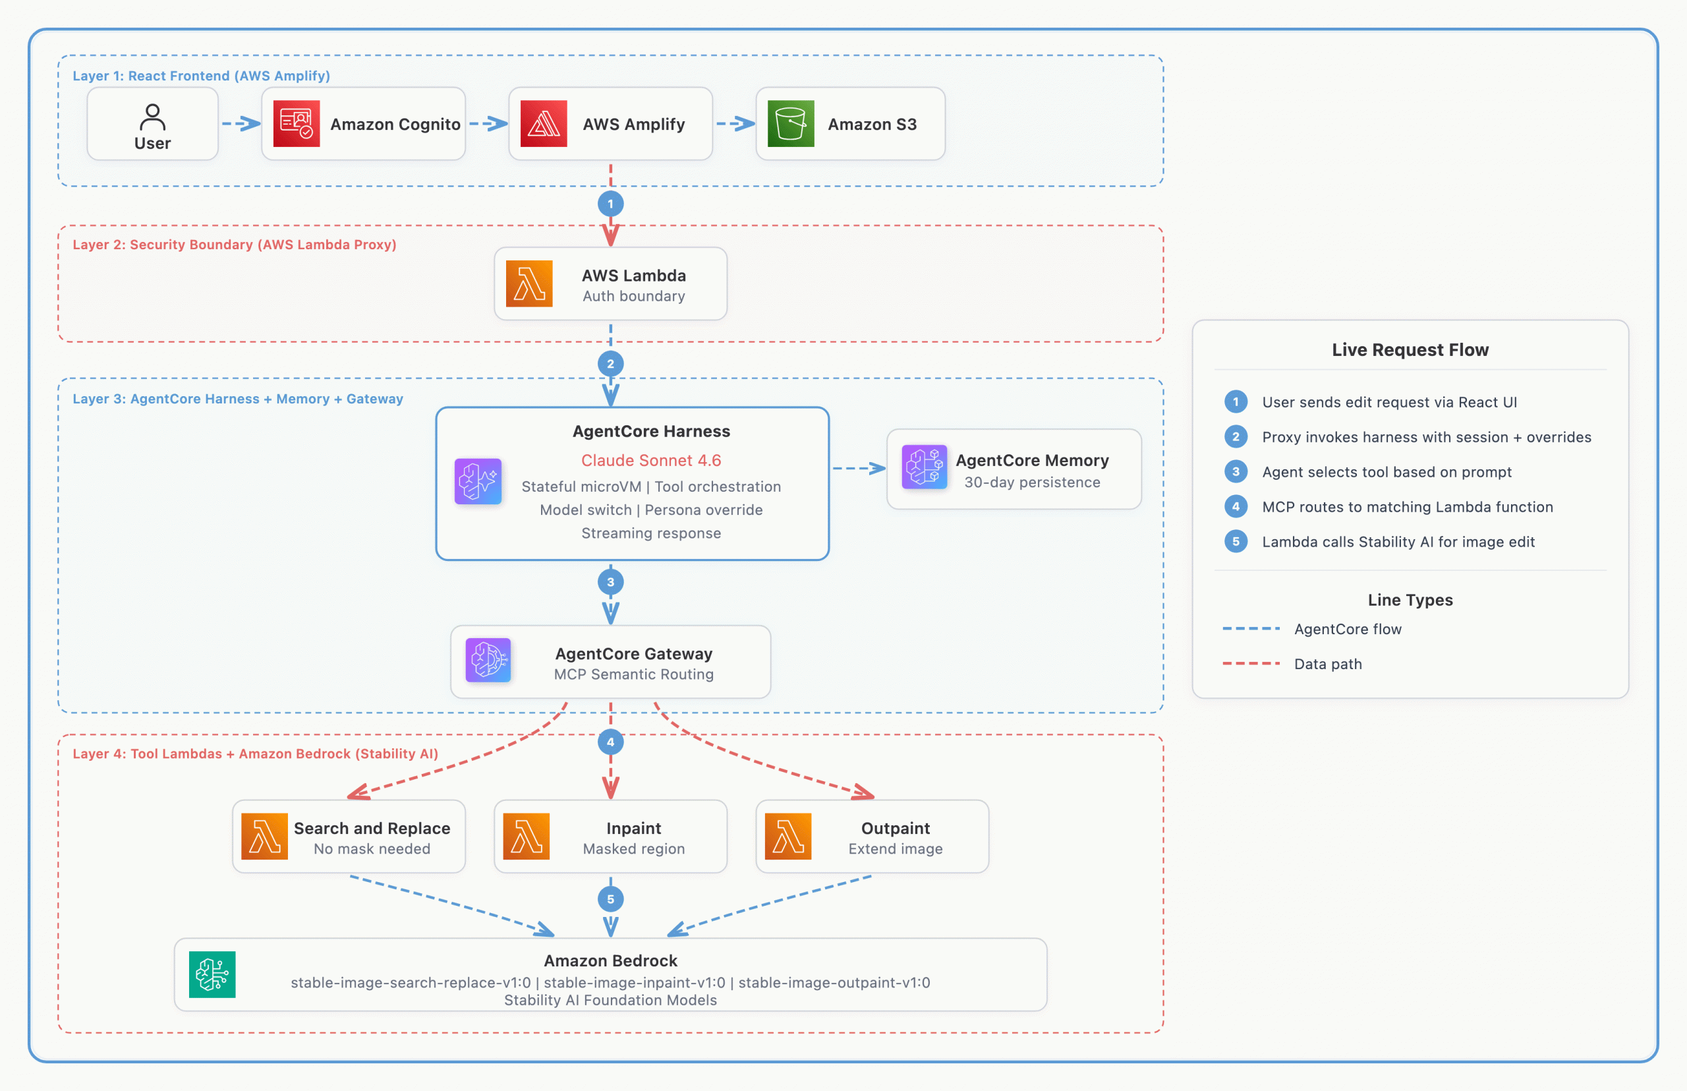This screenshot has height=1091, width=1687.
Task: Select 'User sends edit request via React UI'
Action: (x=1390, y=402)
